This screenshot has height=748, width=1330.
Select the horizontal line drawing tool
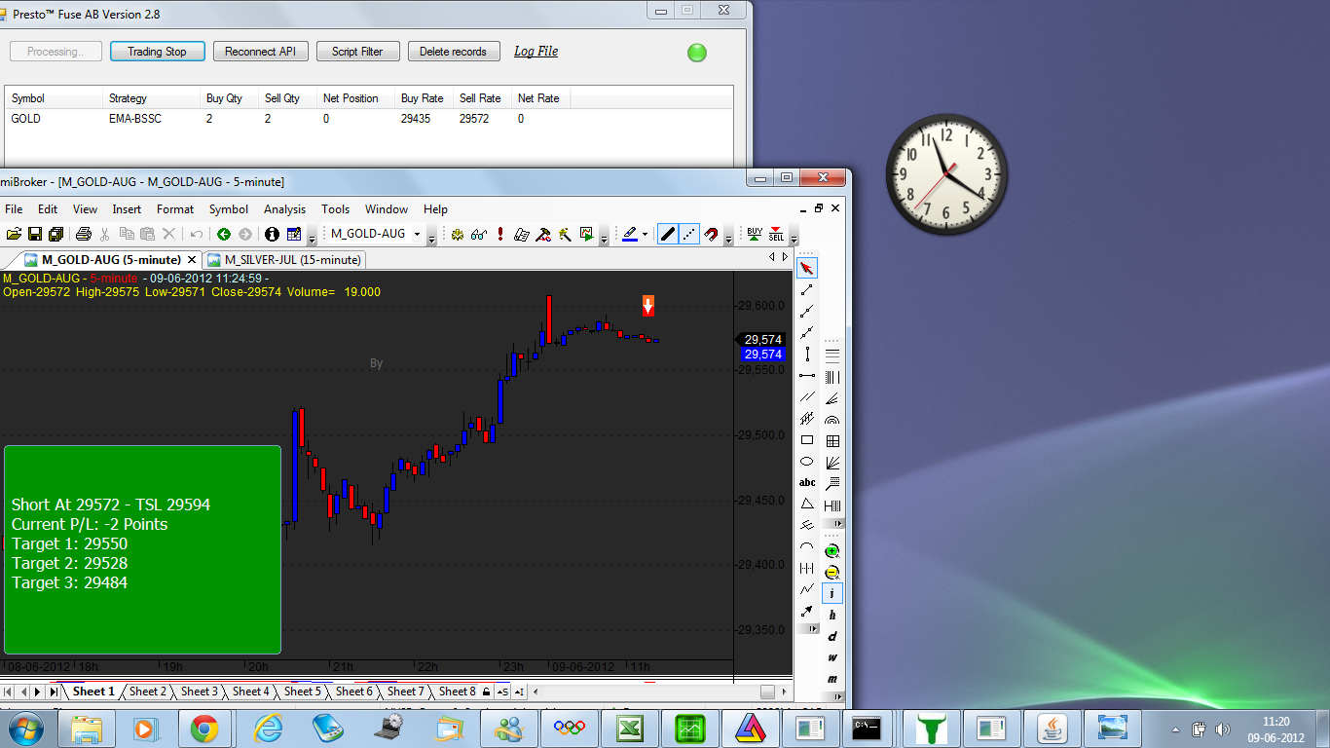[x=807, y=375]
